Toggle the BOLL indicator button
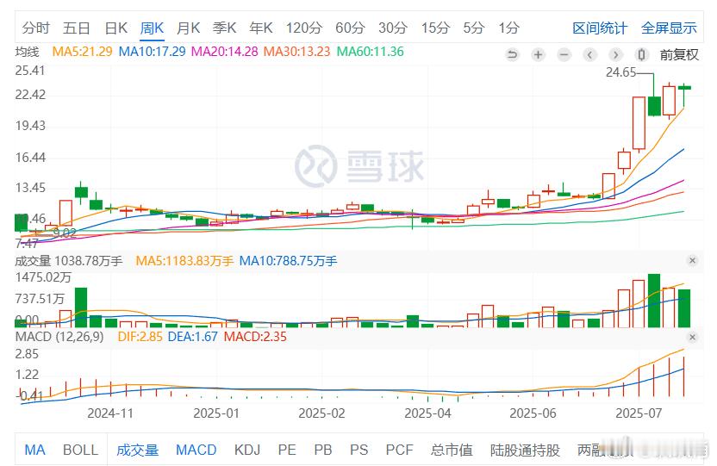This screenshot has height=466, width=717. coord(80,450)
